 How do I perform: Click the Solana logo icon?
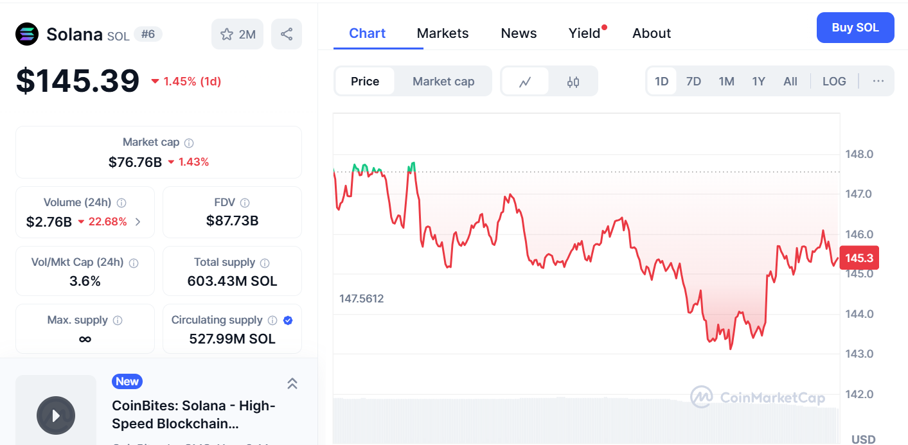27,34
